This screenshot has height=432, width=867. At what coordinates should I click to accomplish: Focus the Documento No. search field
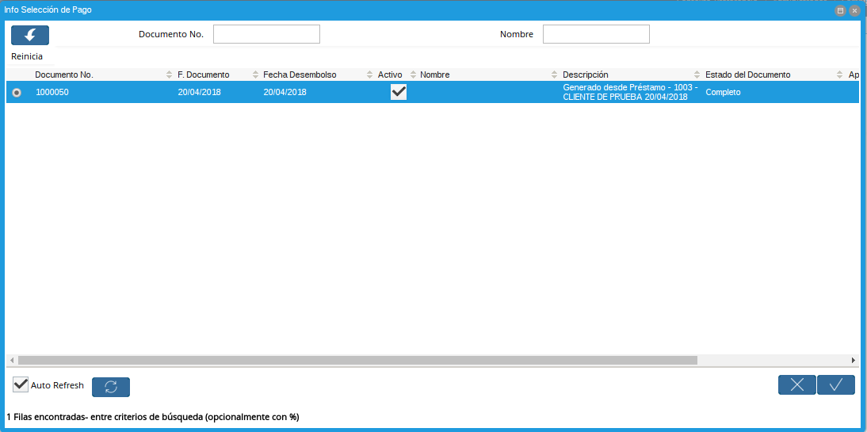266,34
